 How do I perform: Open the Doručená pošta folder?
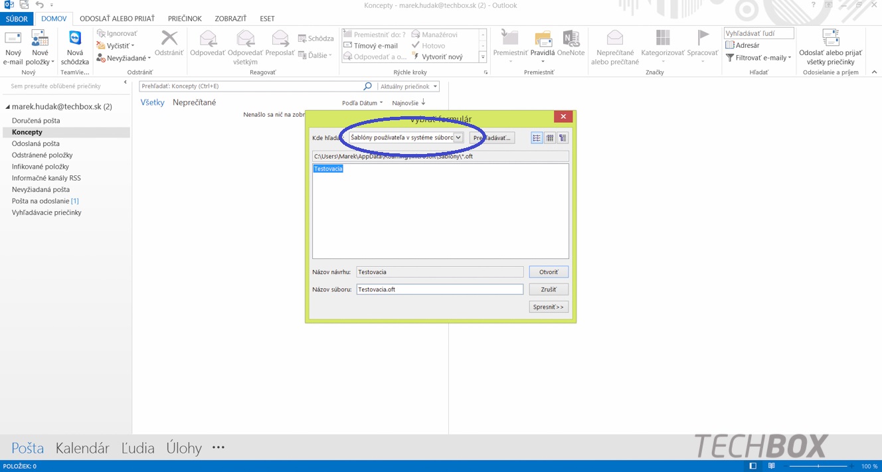pyautogui.click(x=36, y=121)
